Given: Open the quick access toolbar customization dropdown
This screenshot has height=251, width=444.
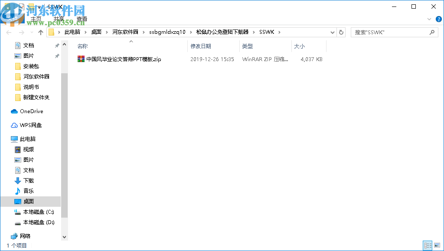Looking at the screenshot, I should [x=40, y=7].
